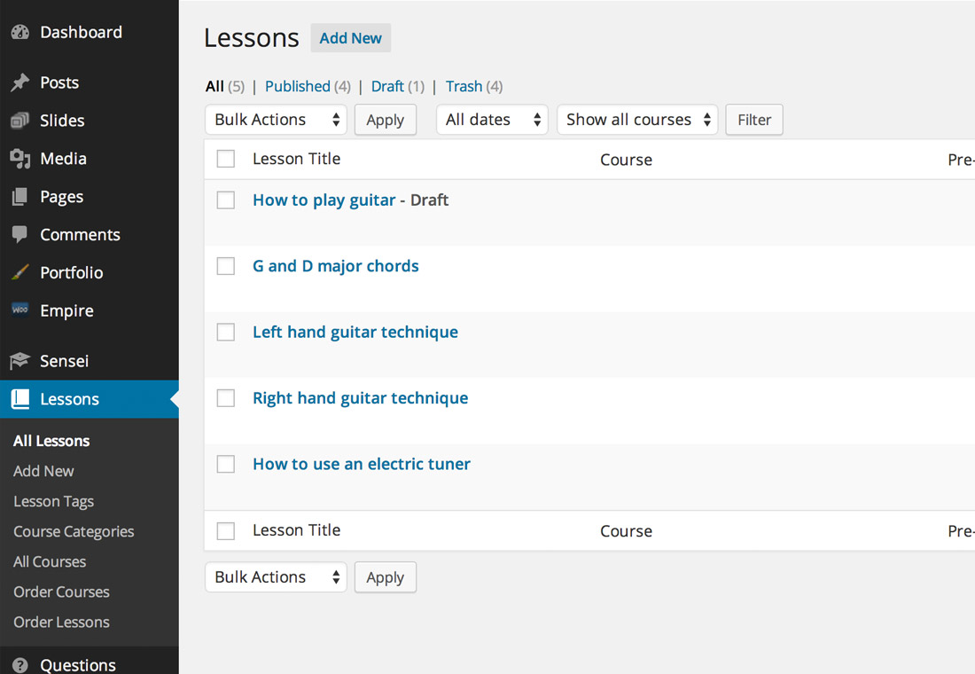Image resolution: width=975 pixels, height=674 pixels.
Task: Check the 'How to play guitar' row checkbox
Action: tap(226, 200)
